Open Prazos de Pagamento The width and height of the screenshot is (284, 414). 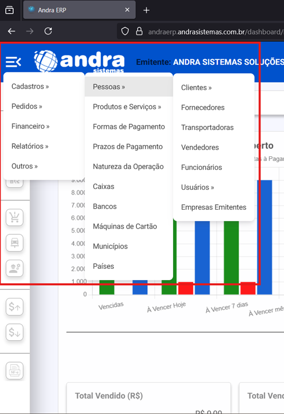pyautogui.click(x=129, y=147)
